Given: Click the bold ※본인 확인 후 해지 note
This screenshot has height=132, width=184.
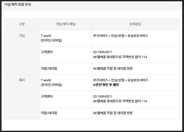Looking at the screenshot, I should (x=106, y=85).
